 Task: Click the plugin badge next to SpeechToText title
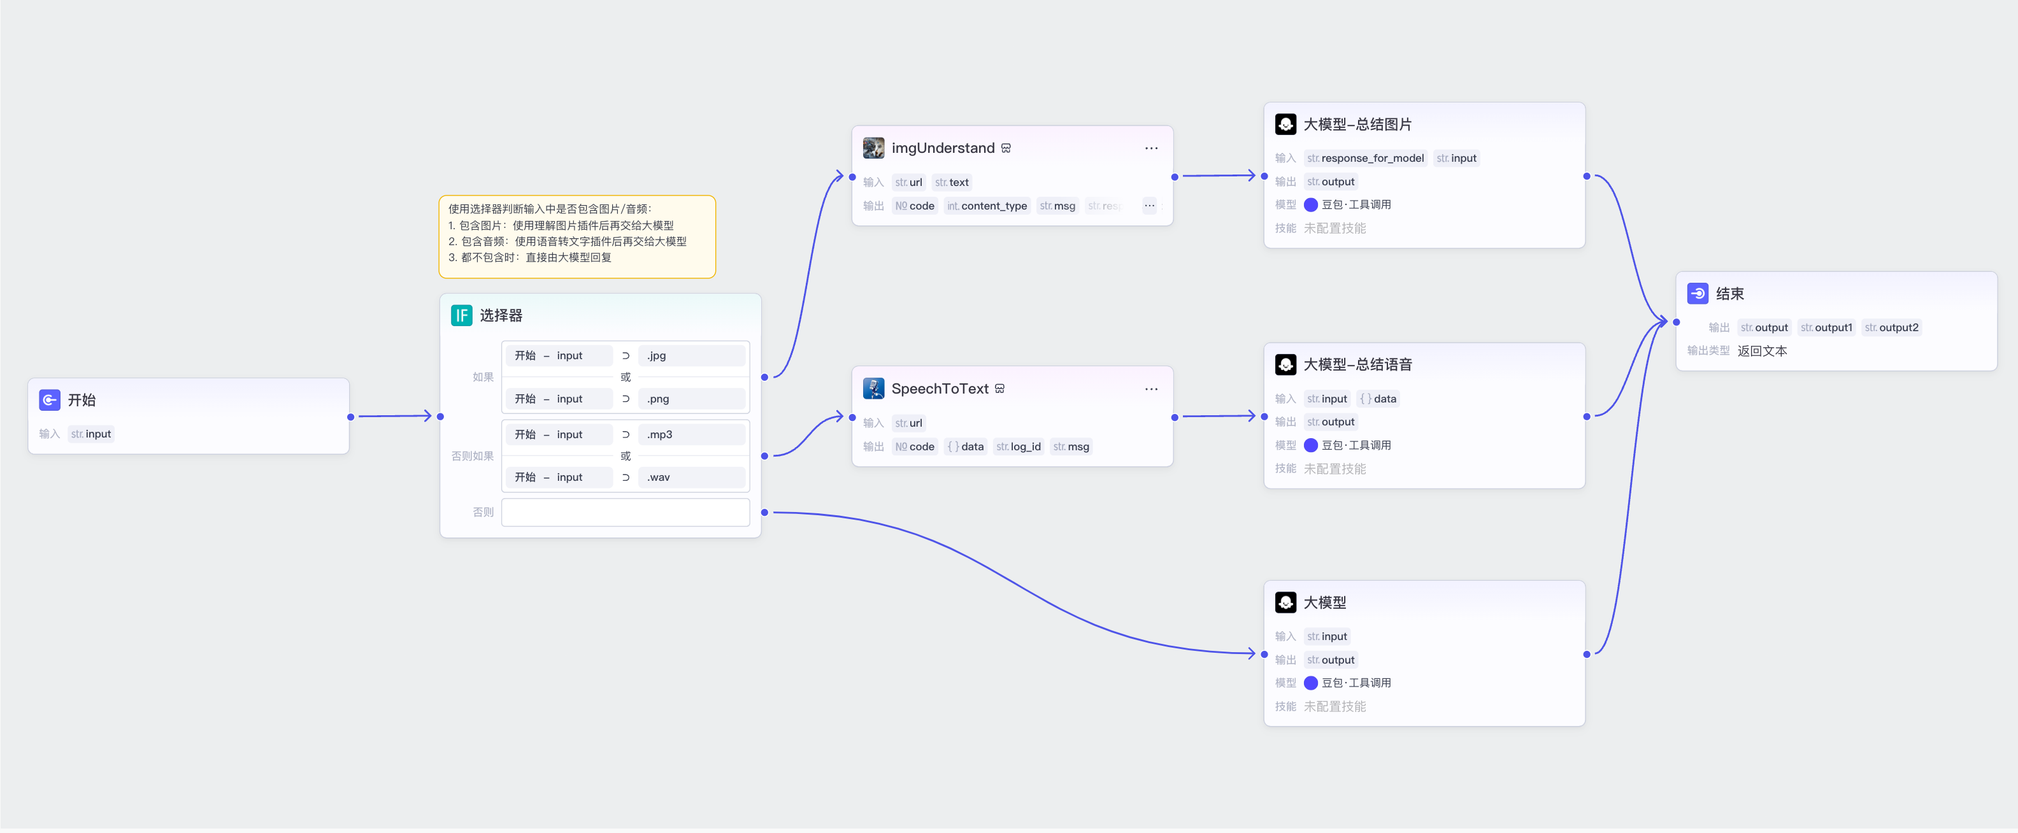(999, 389)
